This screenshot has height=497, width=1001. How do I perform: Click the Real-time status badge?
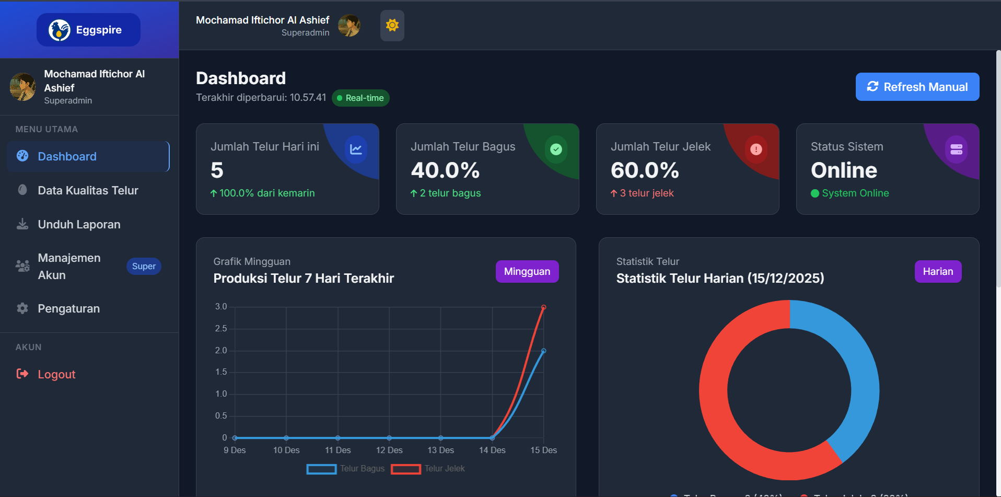coord(360,98)
